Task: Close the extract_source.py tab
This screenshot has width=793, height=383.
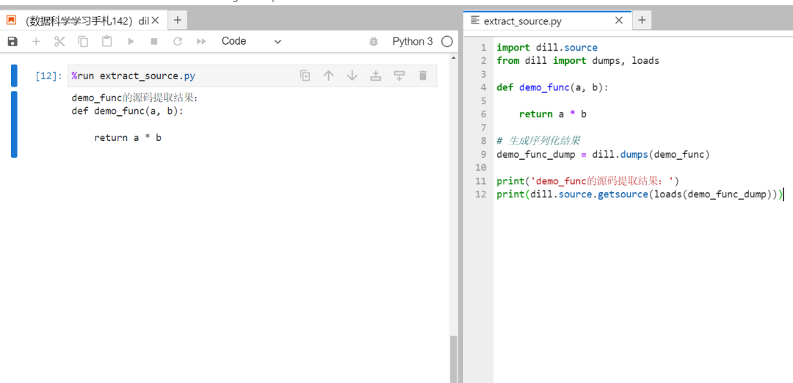Action: coord(619,21)
